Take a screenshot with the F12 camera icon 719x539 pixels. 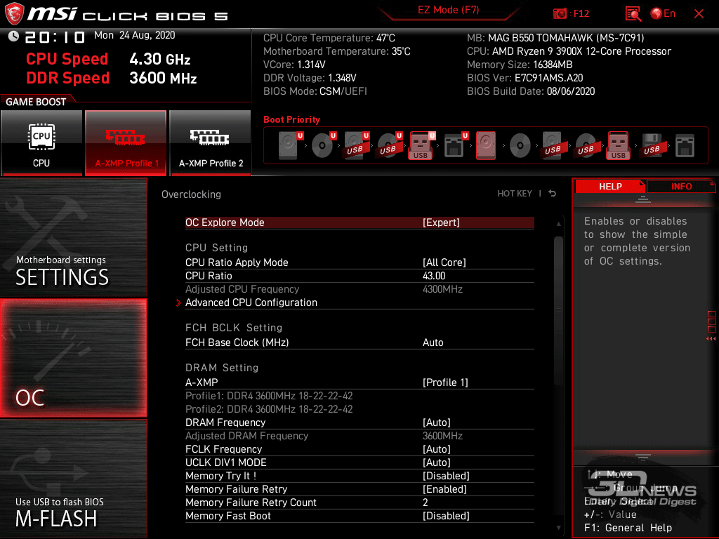tap(560, 14)
